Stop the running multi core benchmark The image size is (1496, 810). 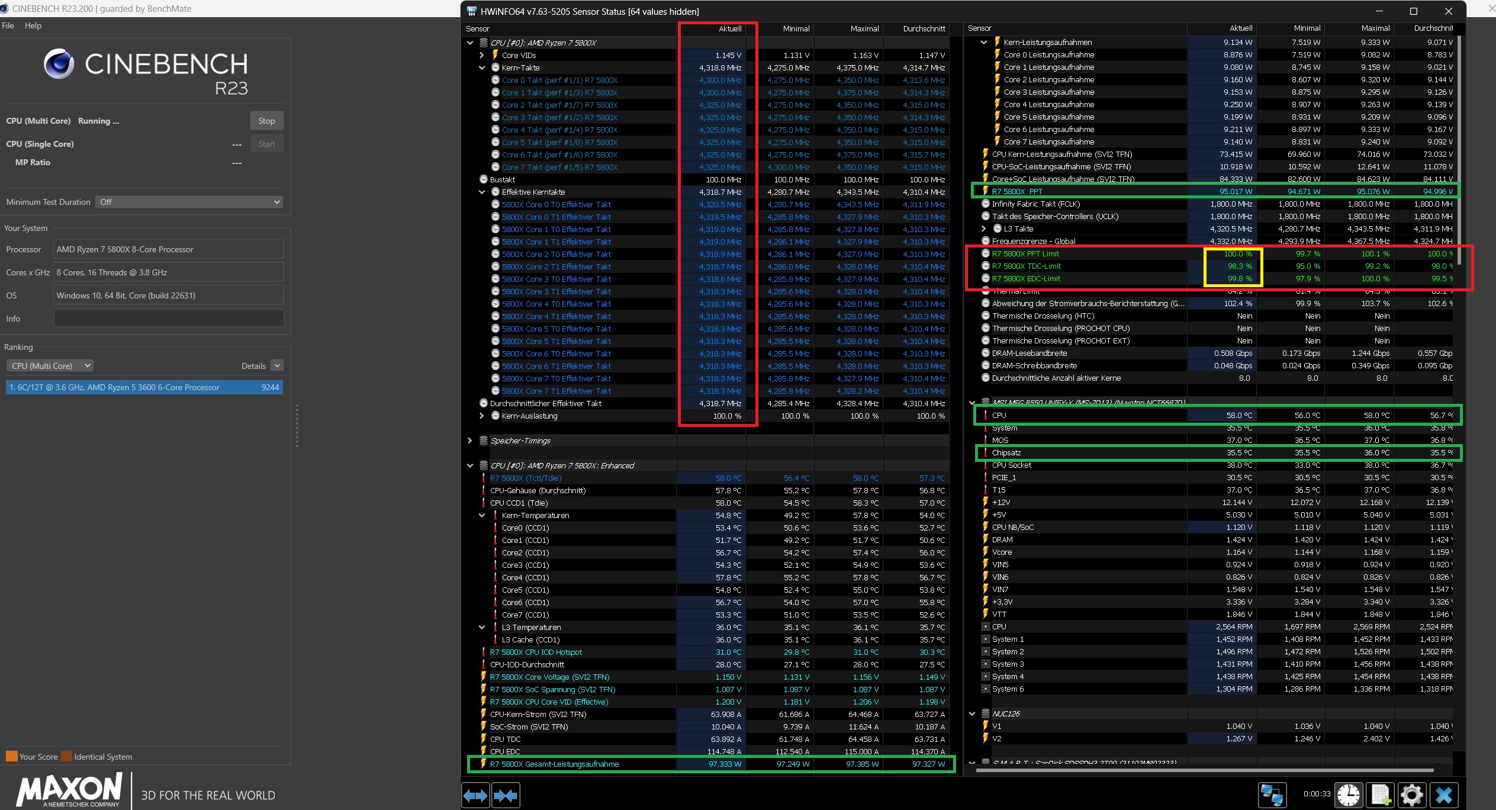[266, 121]
